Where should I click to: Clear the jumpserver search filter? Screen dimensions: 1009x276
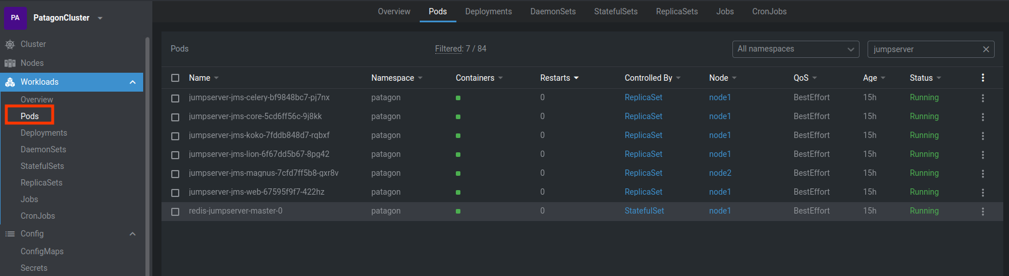point(986,49)
